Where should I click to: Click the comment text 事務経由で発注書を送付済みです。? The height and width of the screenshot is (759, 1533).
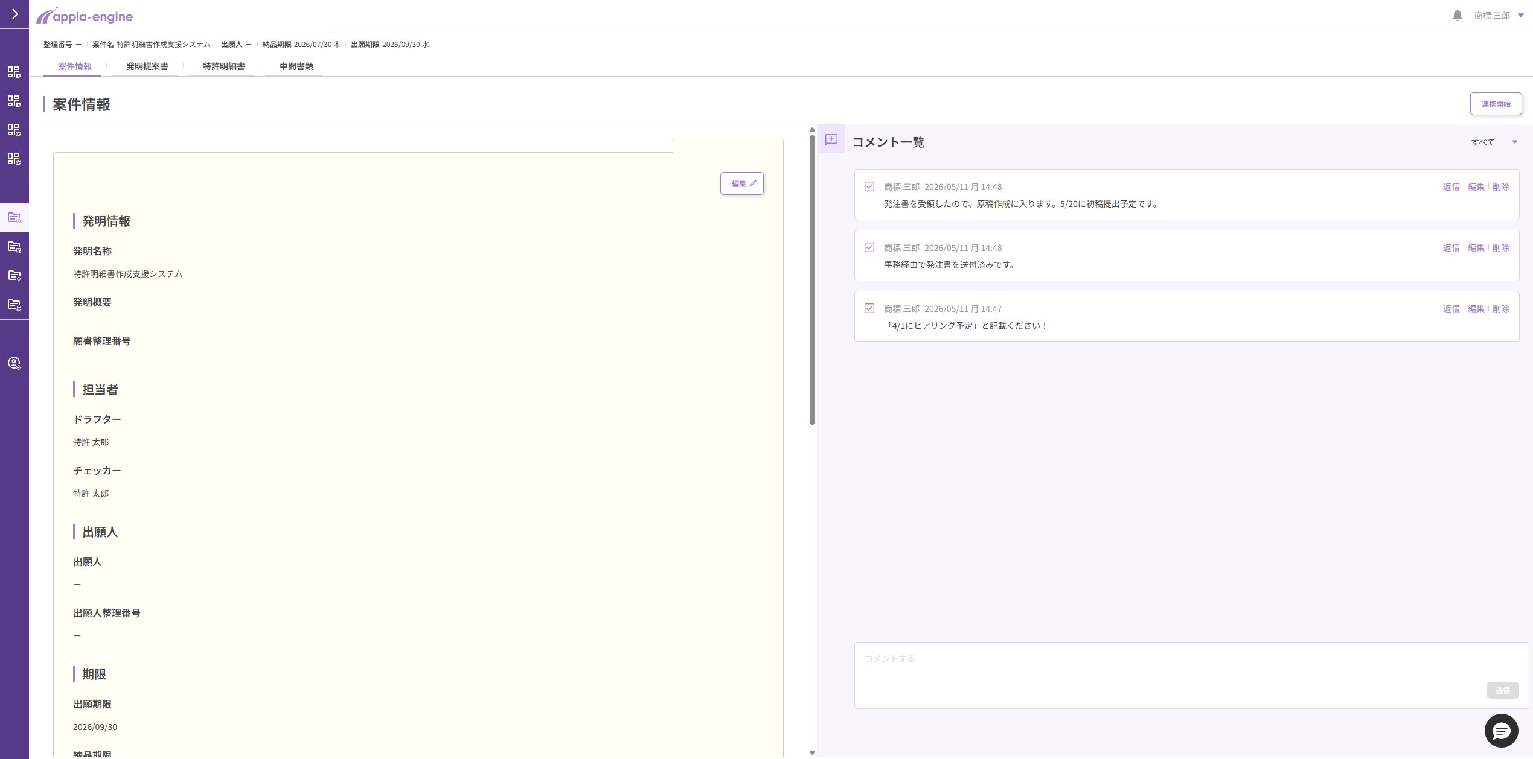[x=950, y=265]
